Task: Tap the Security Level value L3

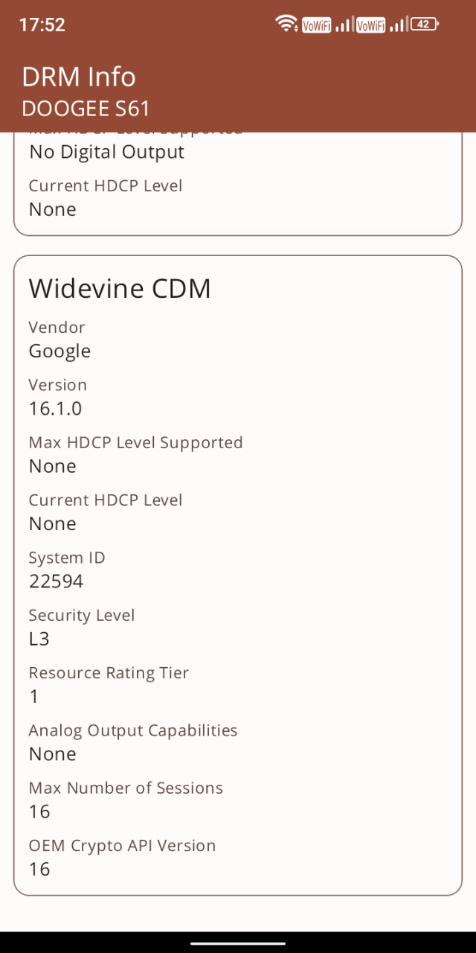Action: click(x=39, y=639)
